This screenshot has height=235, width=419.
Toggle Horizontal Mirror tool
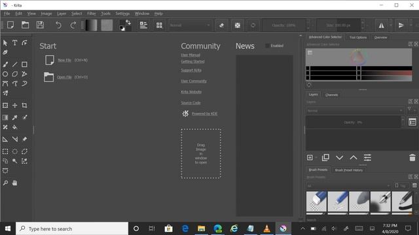tap(381, 25)
